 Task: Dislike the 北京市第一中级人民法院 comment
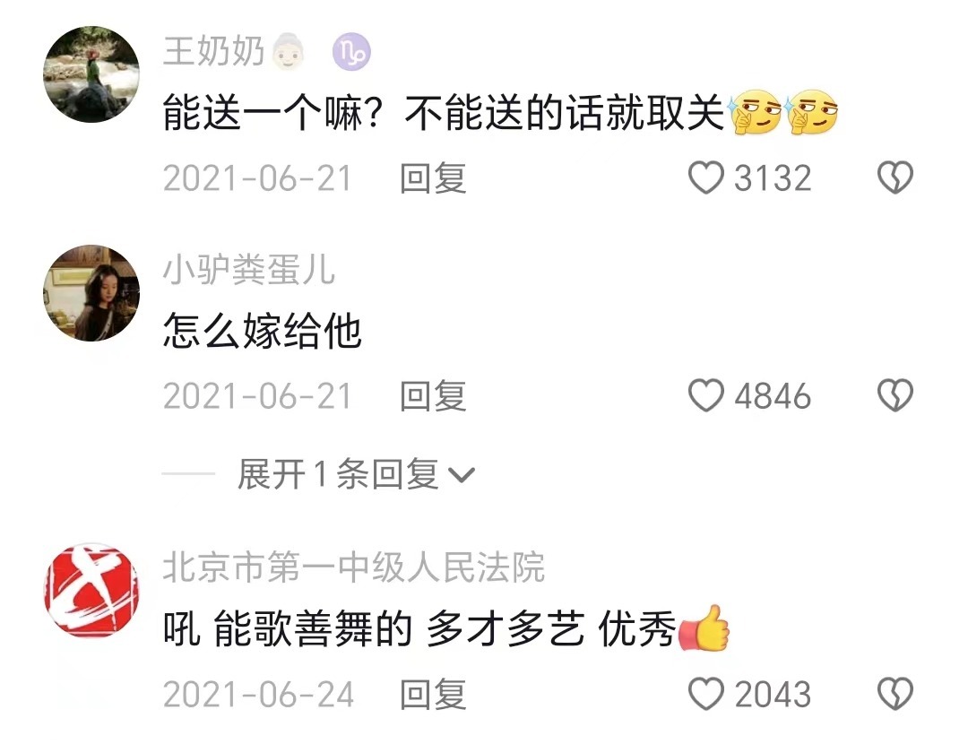[x=895, y=694]
